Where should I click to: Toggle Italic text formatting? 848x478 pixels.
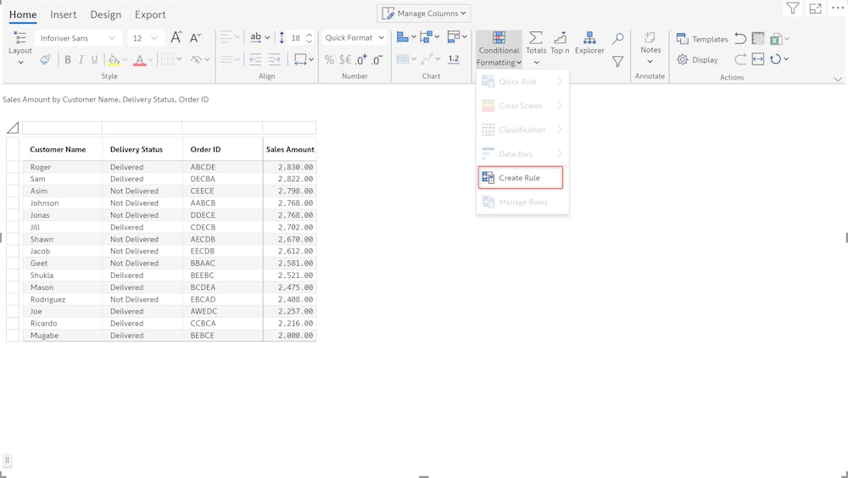click(81, 59)
